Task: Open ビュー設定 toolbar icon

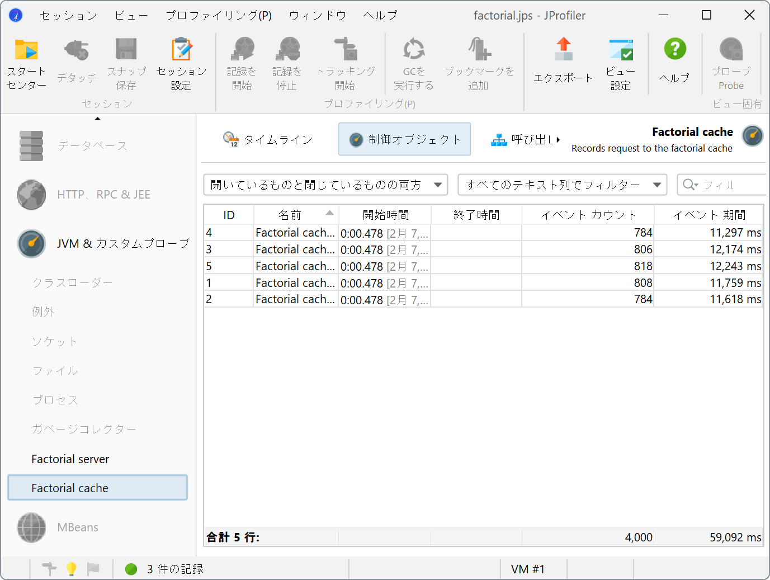Action: (621, 49)
